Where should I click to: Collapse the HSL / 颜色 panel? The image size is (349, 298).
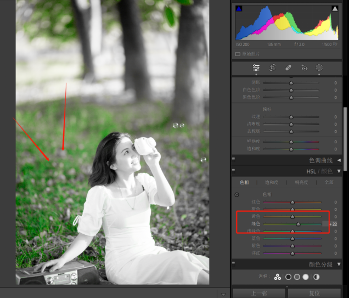pyautogui.click(x=339, y=171)
